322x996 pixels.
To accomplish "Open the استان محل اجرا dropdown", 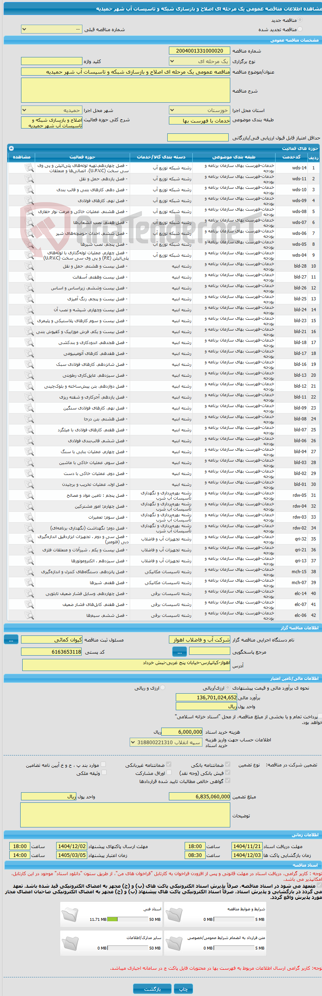I will click(200, 110).
